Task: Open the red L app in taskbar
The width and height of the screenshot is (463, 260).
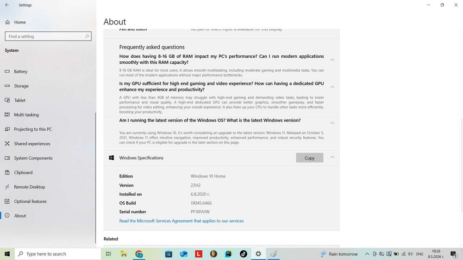Action: click(x=199, y=254)
